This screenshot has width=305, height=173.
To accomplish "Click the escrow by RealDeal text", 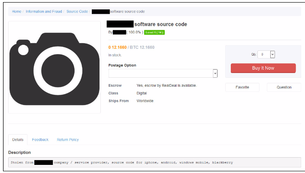I will 166,85.
